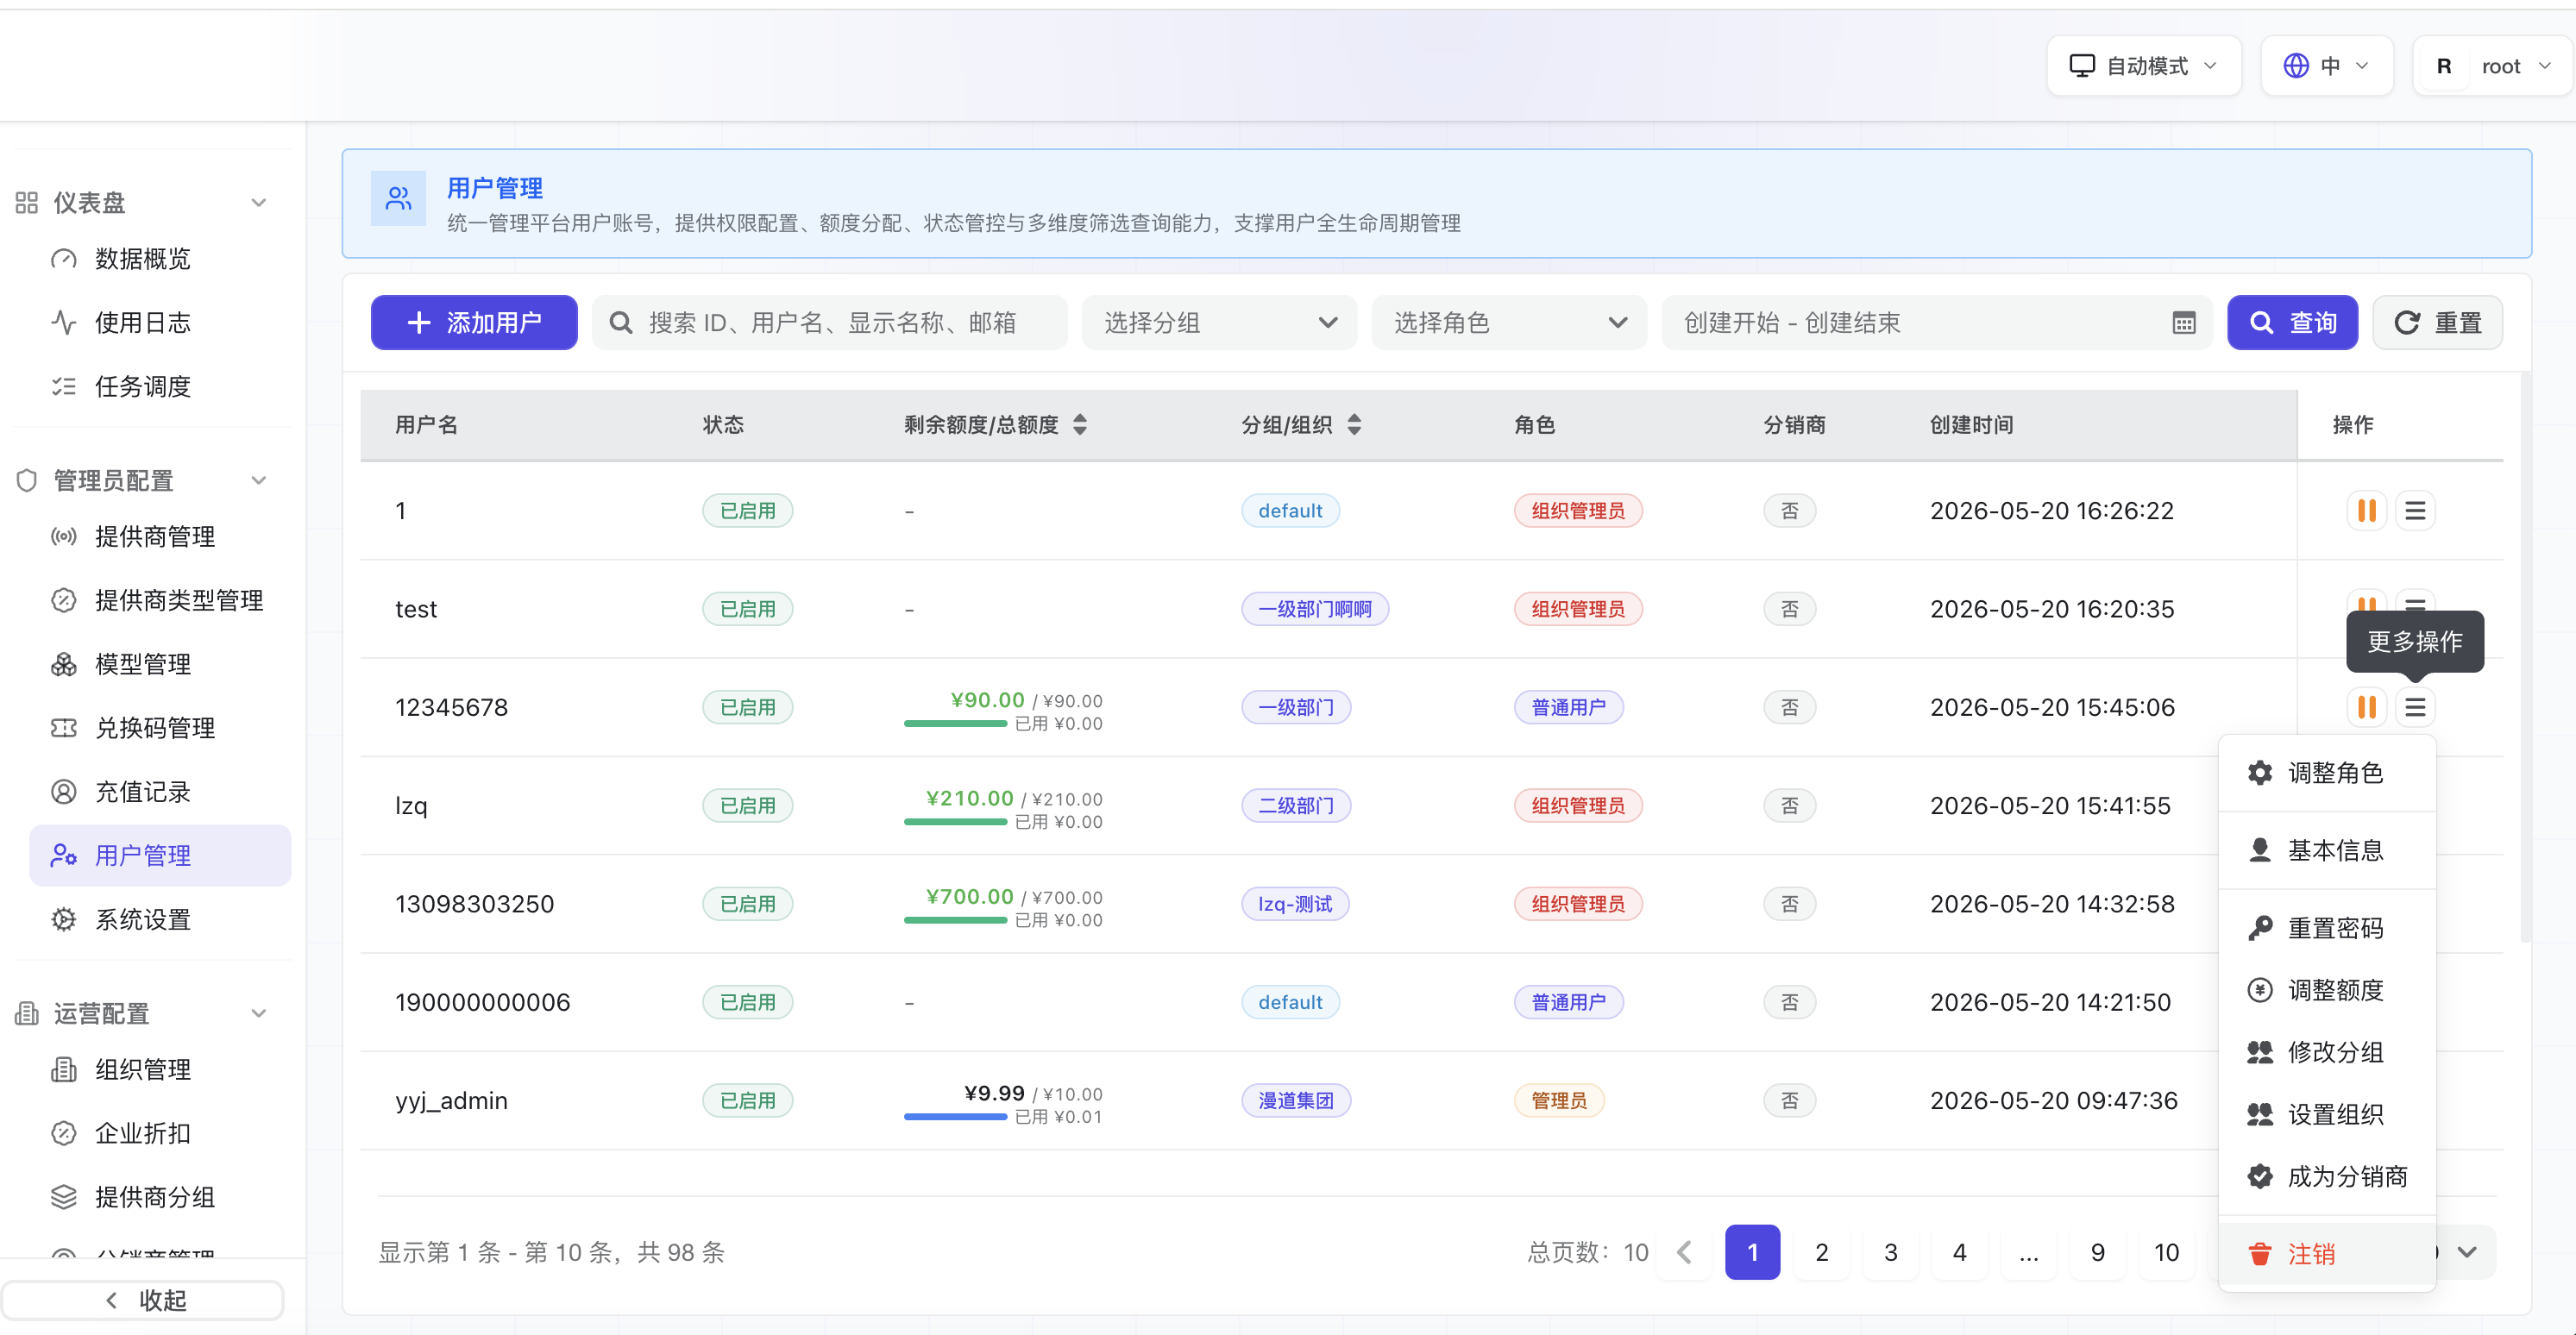Click the 添加用户 button
Screen dimensions: 2576x1335
[x=474, y=323]
